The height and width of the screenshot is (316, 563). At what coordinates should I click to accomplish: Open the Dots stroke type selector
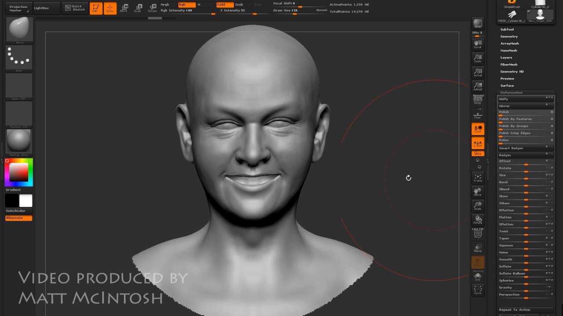(x=19, y=58)
